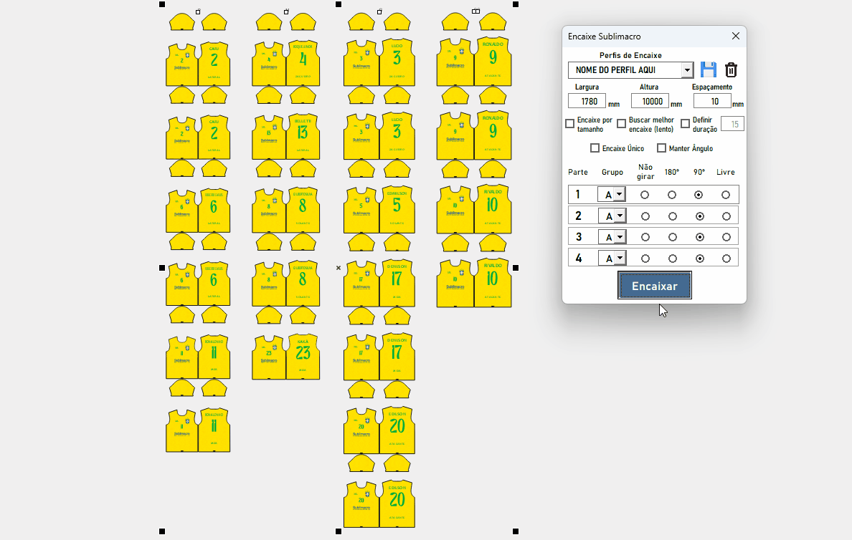Viewport: 852px width, 540px height.
Task: Check the Encaixe Único option
Action: coord(595,148)
